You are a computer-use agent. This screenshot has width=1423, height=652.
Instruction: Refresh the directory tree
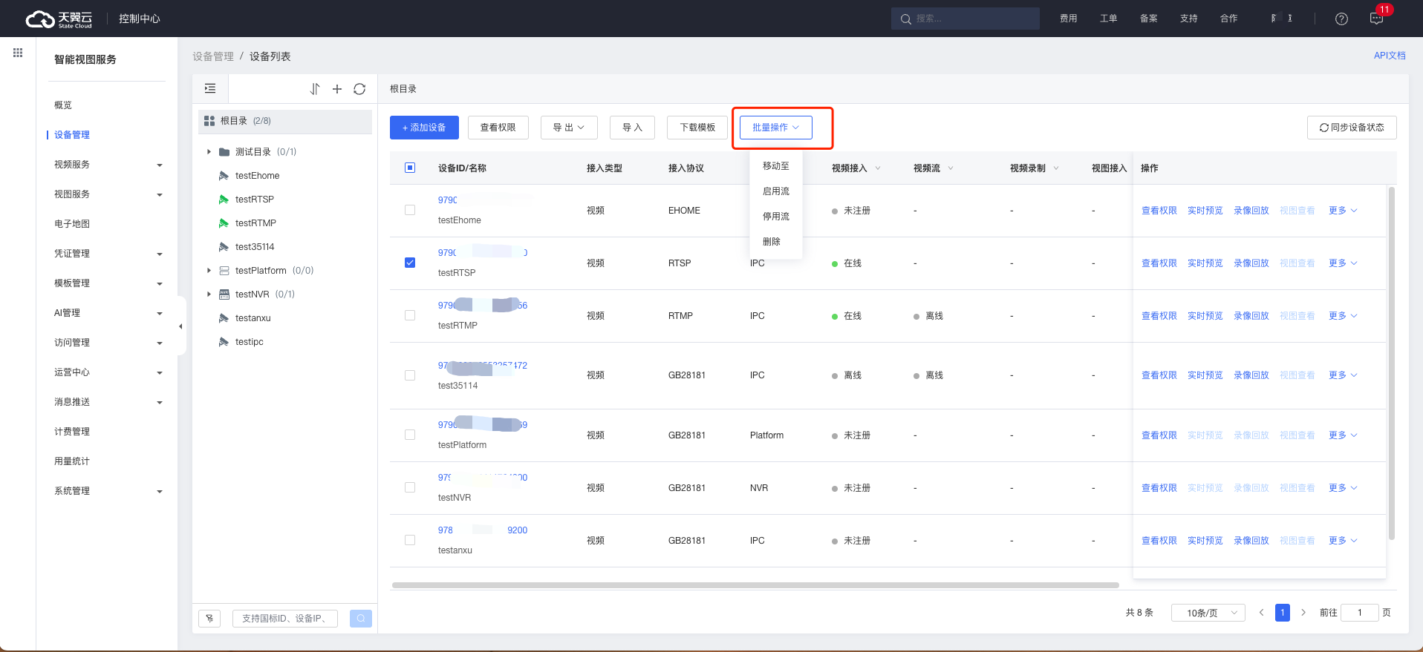(359, 89)
